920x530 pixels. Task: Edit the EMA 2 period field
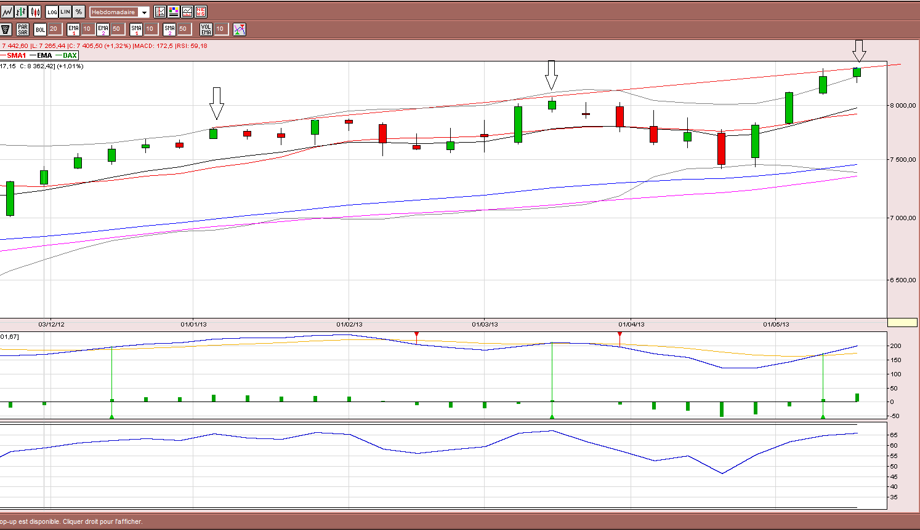pos(118,29)
